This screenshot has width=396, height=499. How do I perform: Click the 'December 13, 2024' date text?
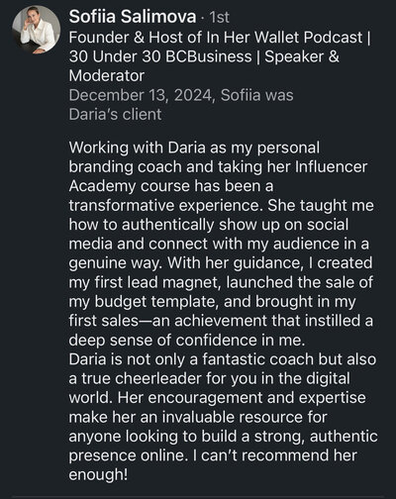[142, 95]
